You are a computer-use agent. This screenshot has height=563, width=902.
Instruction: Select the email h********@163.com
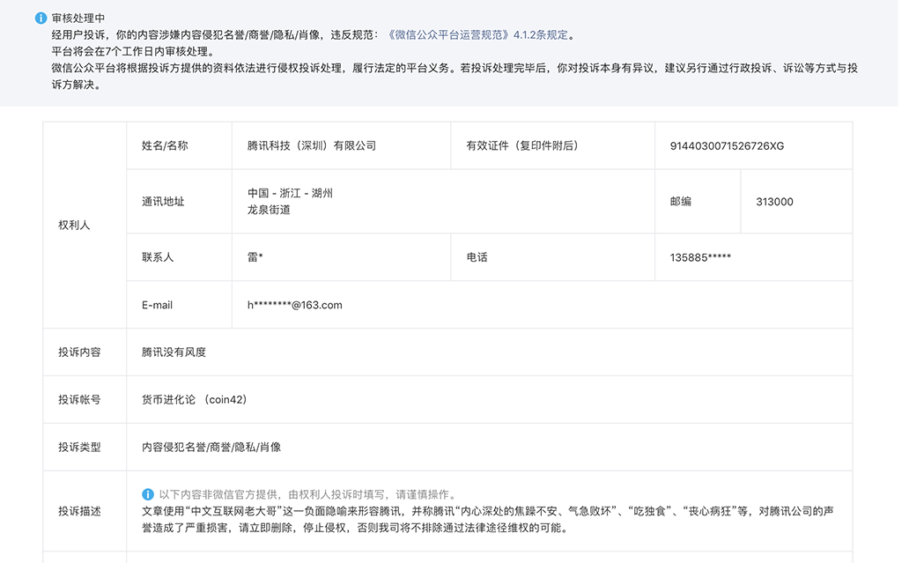294,305
